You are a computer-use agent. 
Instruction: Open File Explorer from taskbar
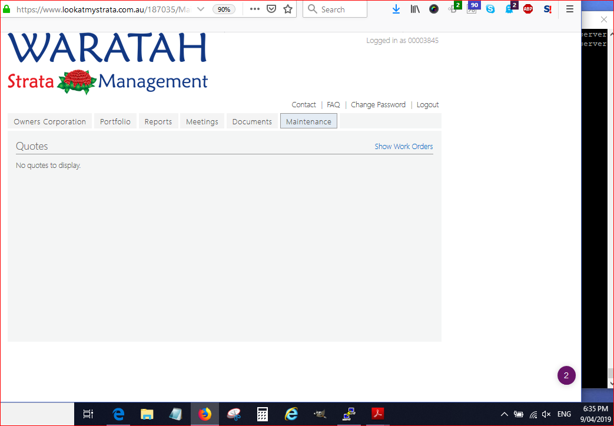click(x=147, y=414)
